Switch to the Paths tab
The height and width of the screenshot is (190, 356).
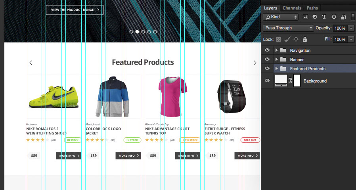pyautogui.click(x=312, y=8)
